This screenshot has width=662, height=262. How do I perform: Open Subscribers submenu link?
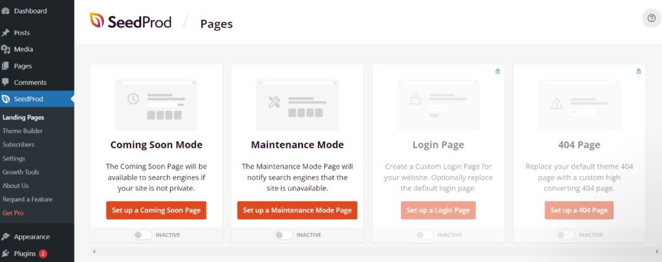click(x=19, y=145)
